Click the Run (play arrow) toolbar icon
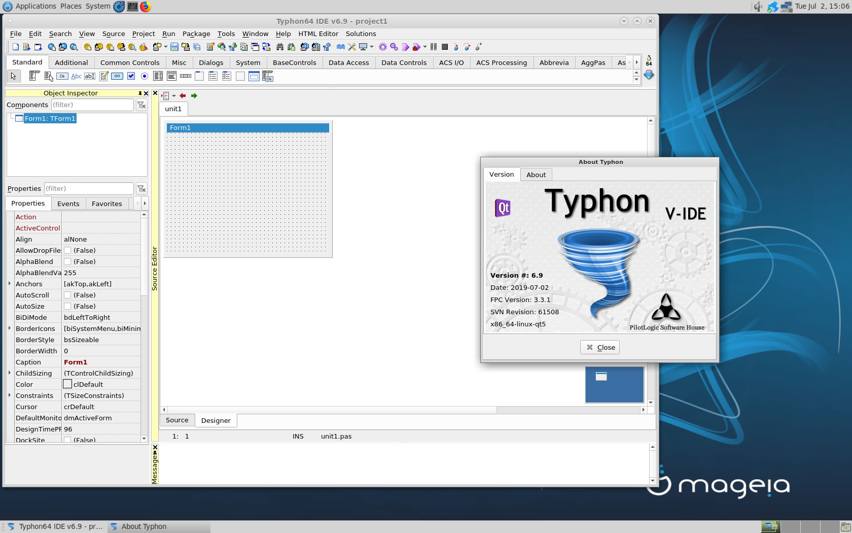This screenshot has height=533, width=852. (x=405, y=47)
